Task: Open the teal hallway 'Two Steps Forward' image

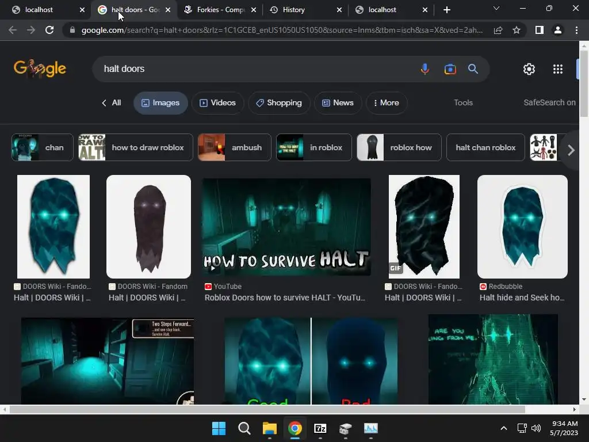Action: tap(108, 361)
